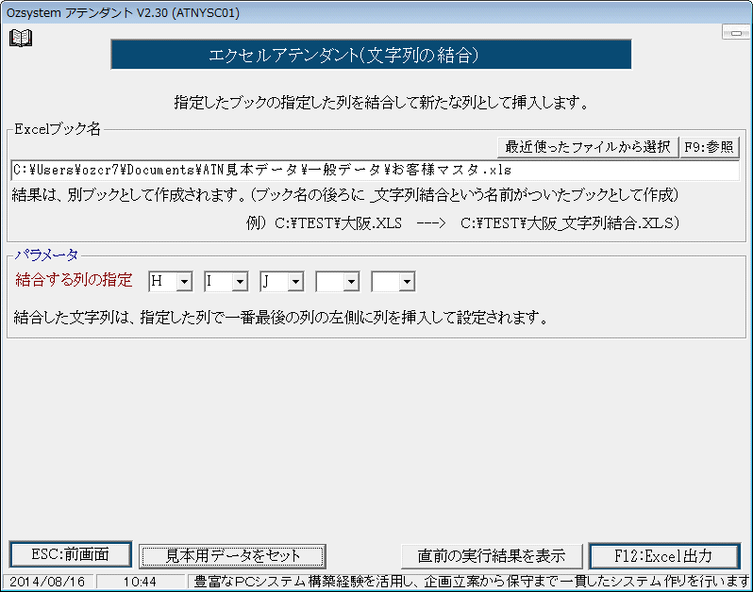This screenshot has height=592, width=753.
Task: Click the 結合する列の指定 label
Action: click(x=74, y=280)
